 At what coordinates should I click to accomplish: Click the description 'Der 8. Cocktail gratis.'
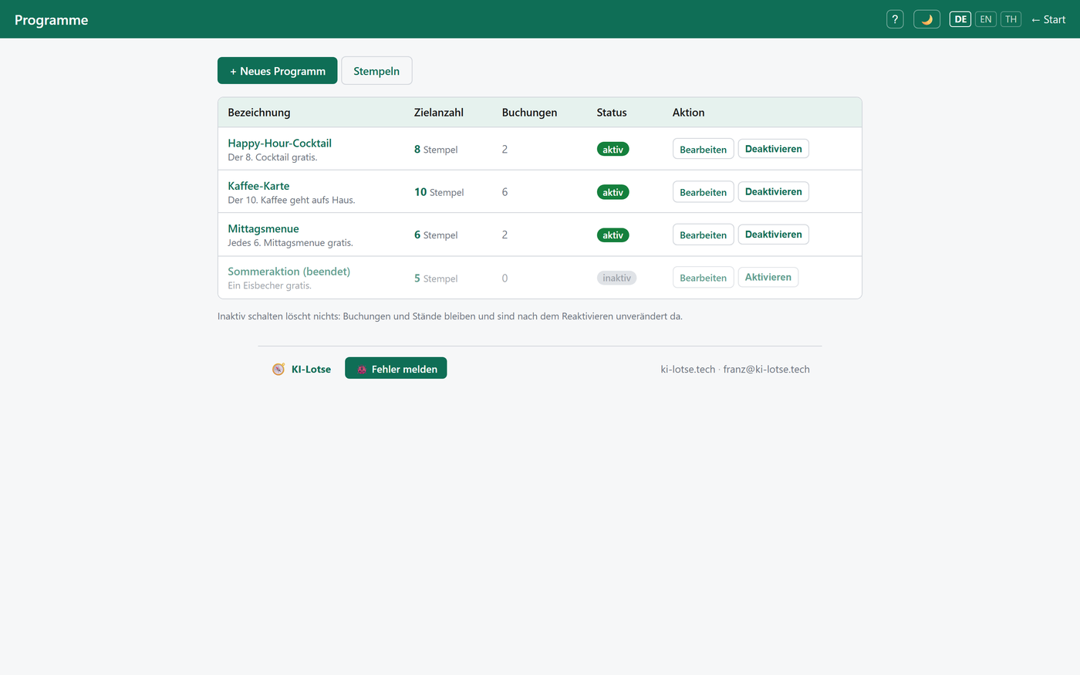(x=272, y=157)
